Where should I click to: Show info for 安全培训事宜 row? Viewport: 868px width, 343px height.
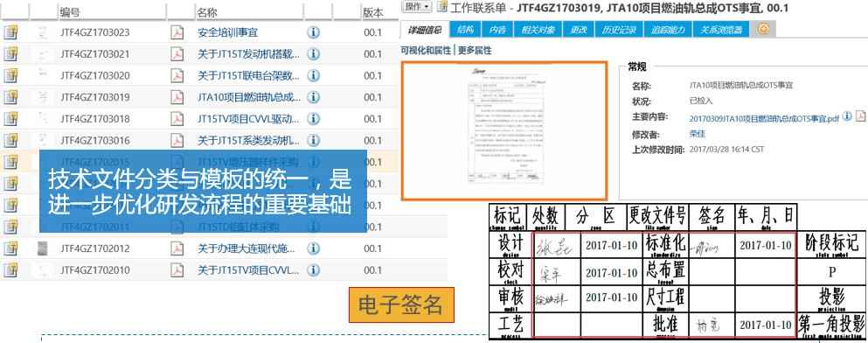coord(313,32)
